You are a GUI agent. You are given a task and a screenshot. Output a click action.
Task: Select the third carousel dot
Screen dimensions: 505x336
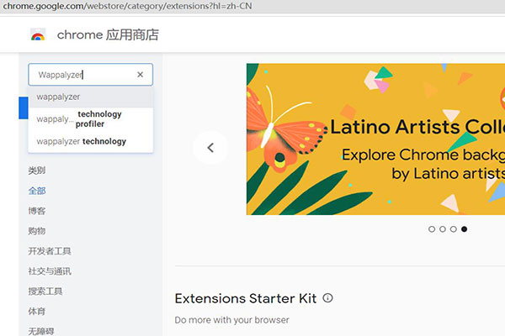(x=454, y=229)
